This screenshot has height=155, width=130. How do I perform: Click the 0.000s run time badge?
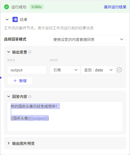[x=37, y=7]
